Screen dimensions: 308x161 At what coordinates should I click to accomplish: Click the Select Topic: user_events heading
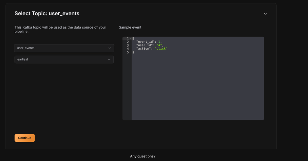click(x=47, y=14)
